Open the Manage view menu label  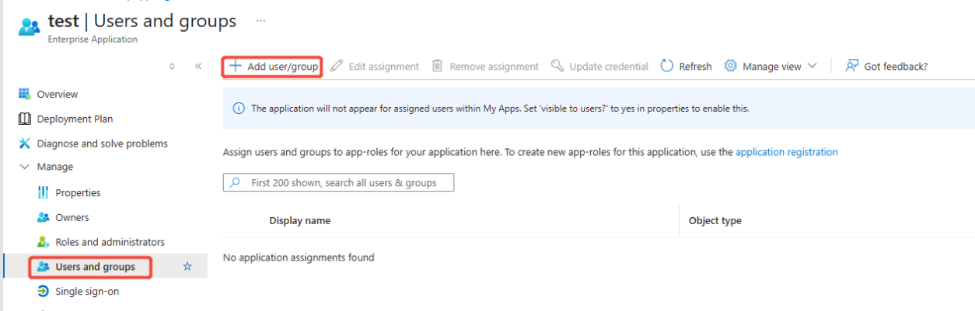coord(771,67)
